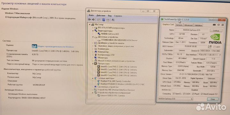The width and height of the screenshot is (230, 115).
Task: Toggle the UEFI checkbox in GPU-Z
Action: [215, 47]
